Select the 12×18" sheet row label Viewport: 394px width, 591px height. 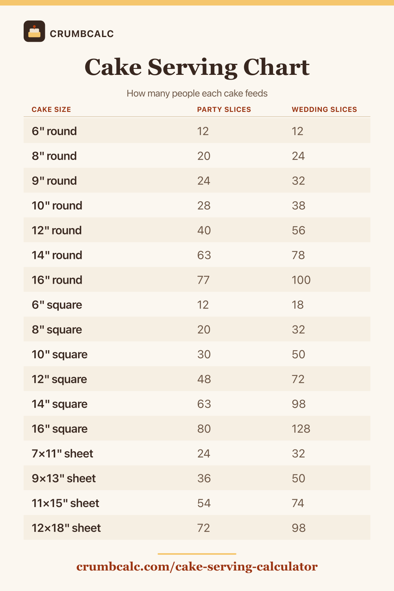[x=66, y=528]
